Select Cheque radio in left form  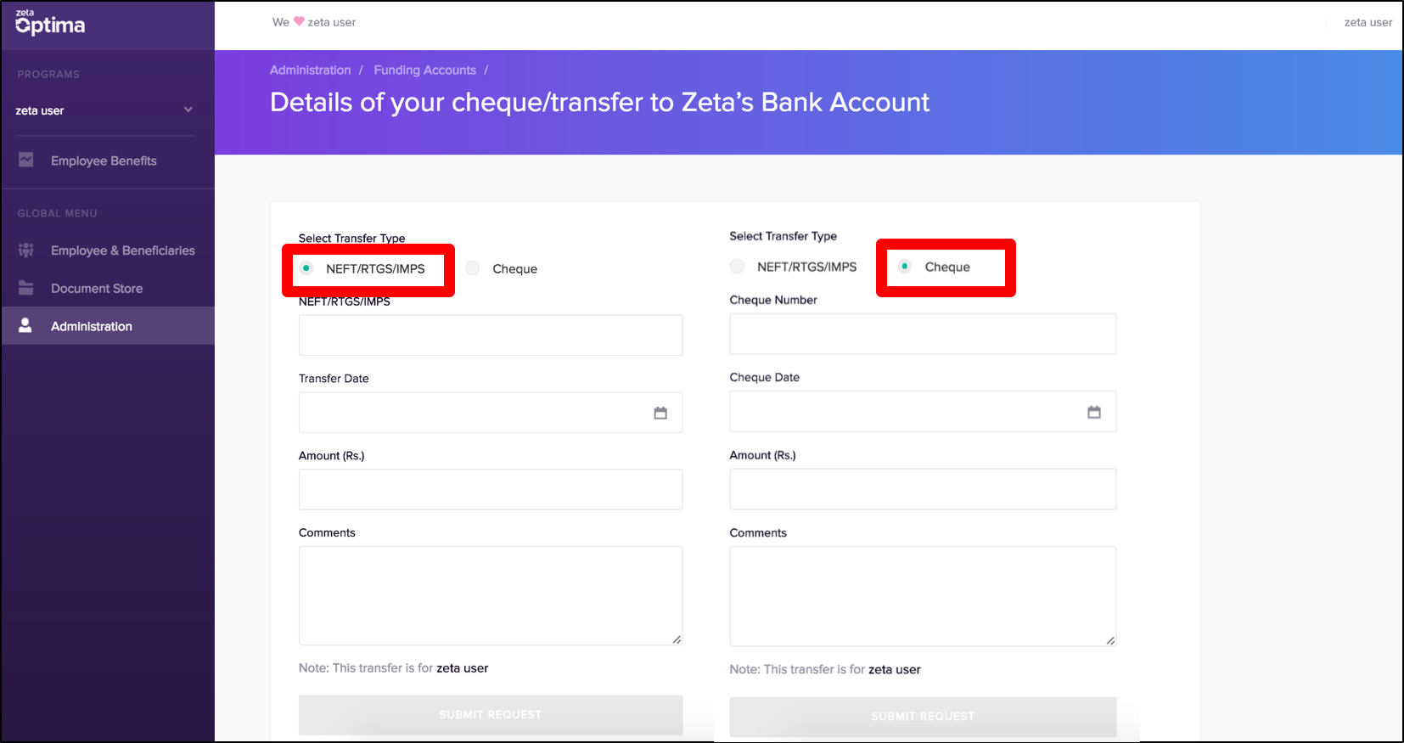coord(473,268)
